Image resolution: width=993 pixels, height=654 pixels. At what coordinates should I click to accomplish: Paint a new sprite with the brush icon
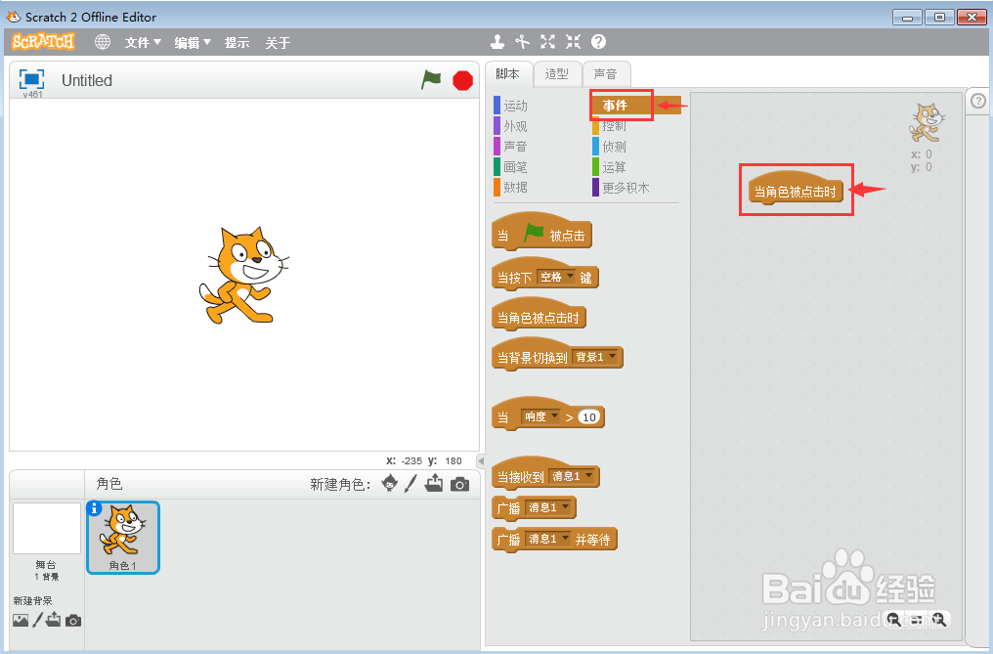click(x=410, y=483)
